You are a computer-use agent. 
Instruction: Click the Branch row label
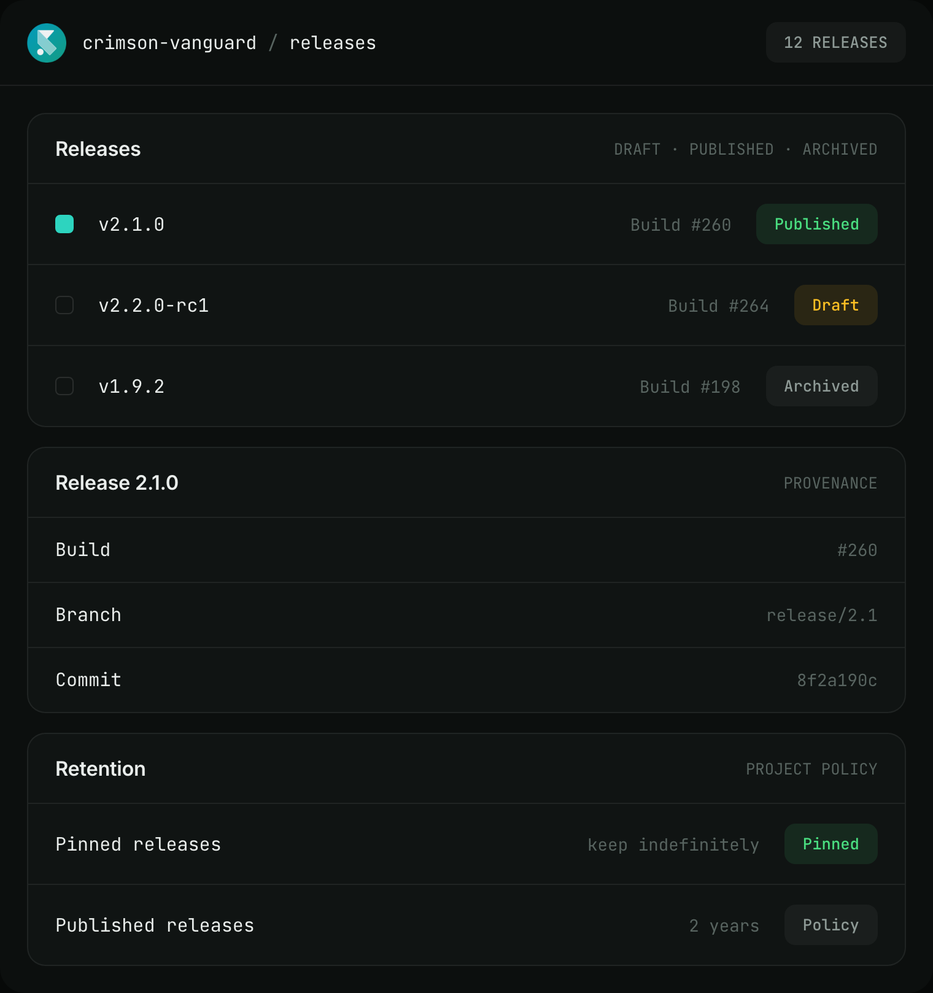point(88,615)
